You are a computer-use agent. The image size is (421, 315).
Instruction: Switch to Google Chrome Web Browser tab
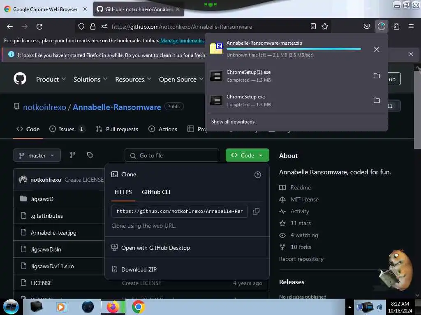point(45,9)
